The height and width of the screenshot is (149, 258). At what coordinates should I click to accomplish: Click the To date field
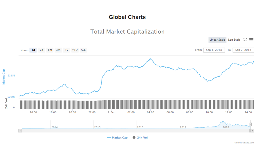(x=243, y=50)
